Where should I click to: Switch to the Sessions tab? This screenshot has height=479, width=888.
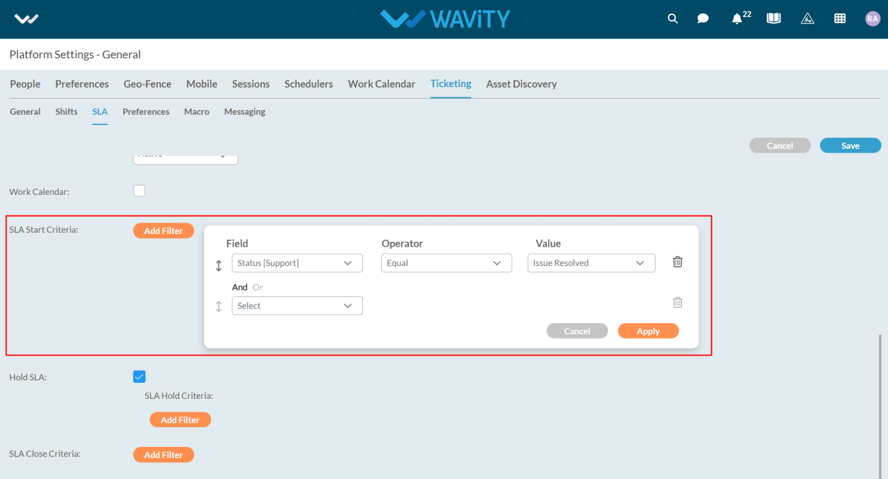tap(251, 84)
